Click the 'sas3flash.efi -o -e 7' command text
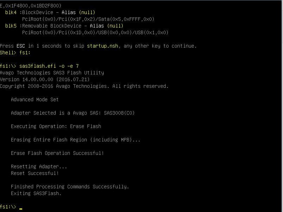Viewport: 283px width, 212px height. [x=49, y=66]
